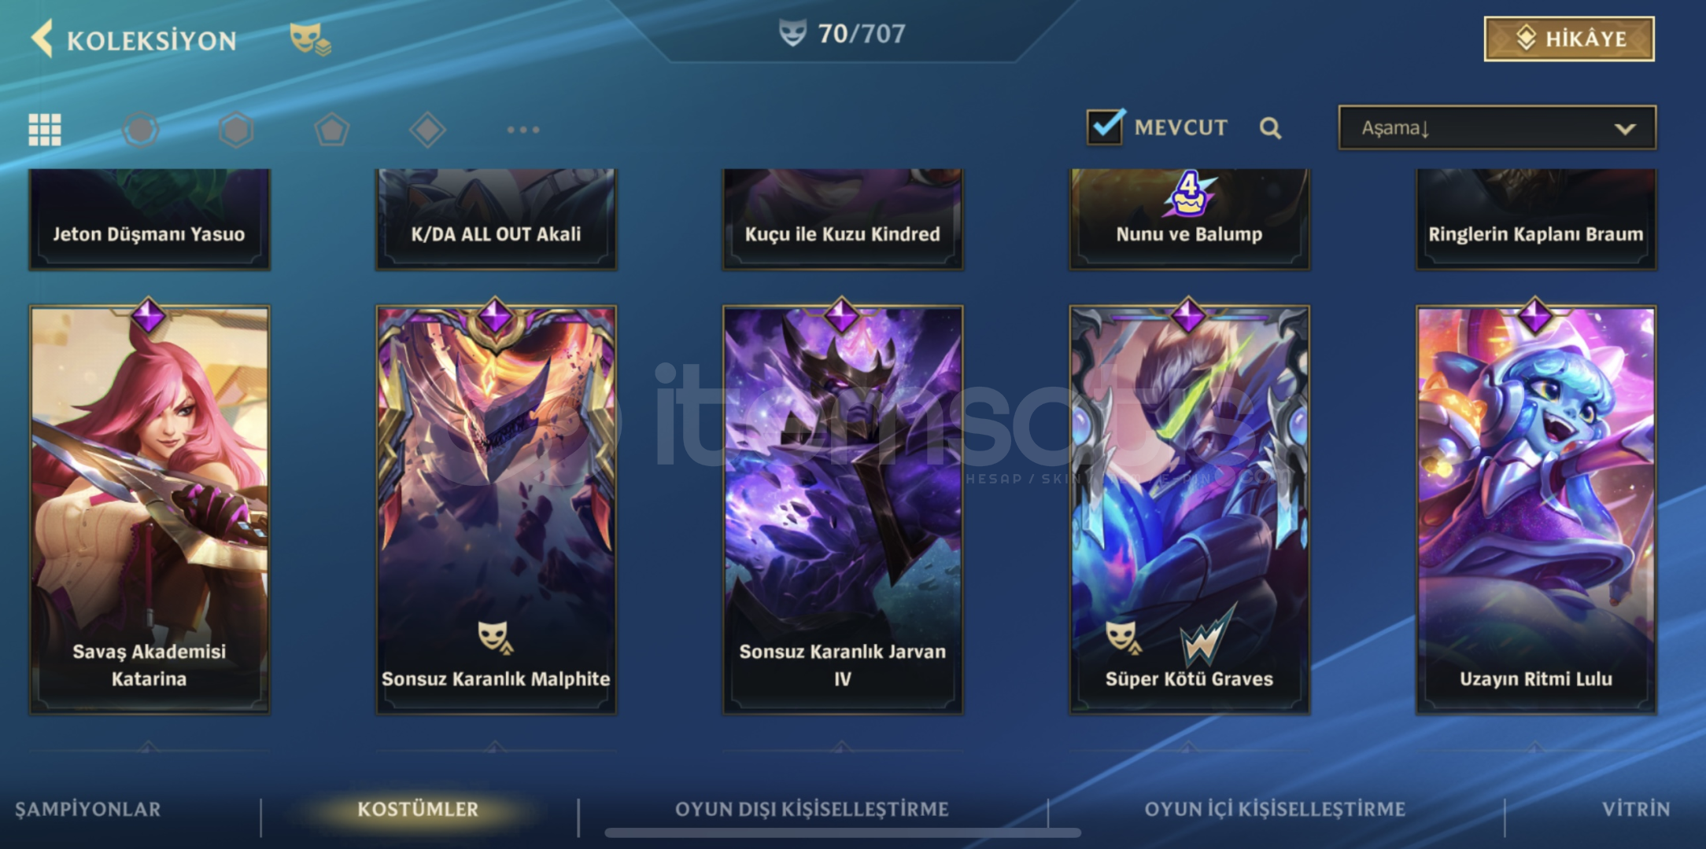Filter by the hexagon rarity gem icon
Viewport: 1706px width, 849px height.
236,130
